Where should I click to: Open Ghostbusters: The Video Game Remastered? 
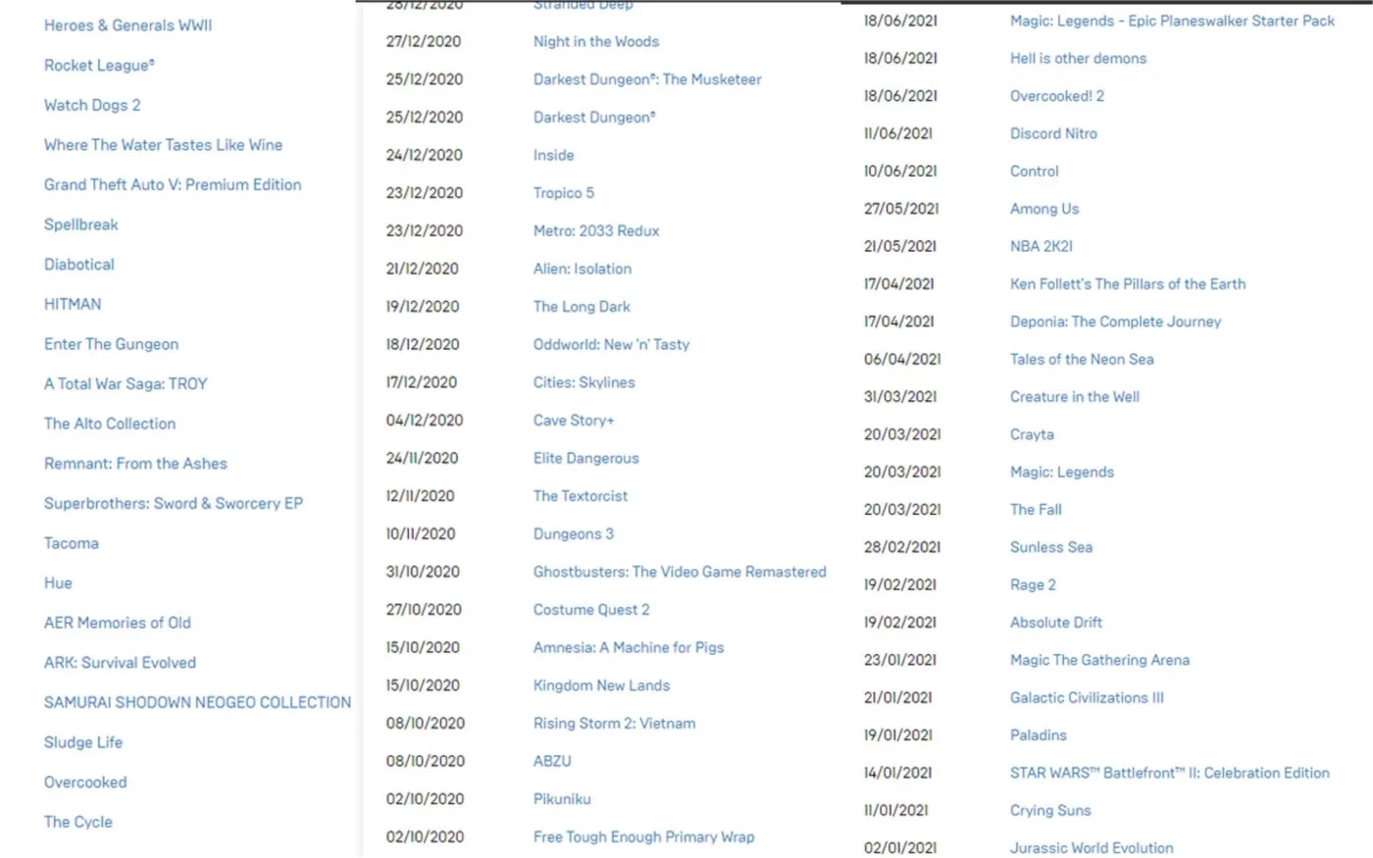(680, 572)
